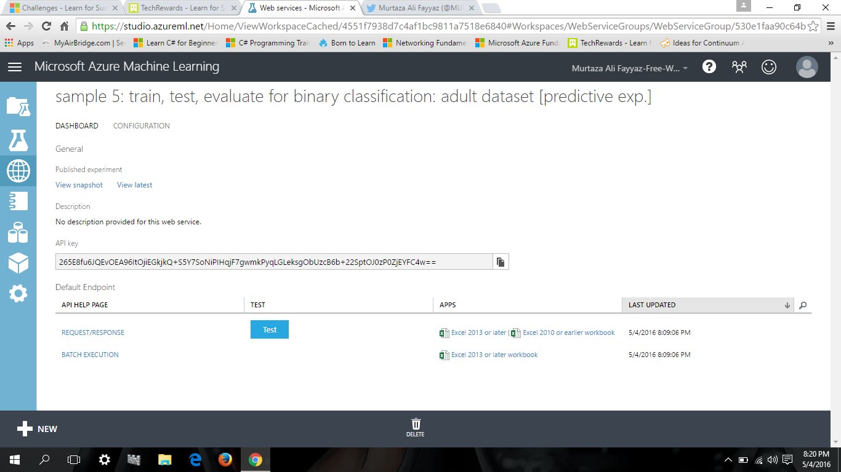Open Notebooks icon in the sidebar
The height and width of the screenshot is (472, 841).
18,201
